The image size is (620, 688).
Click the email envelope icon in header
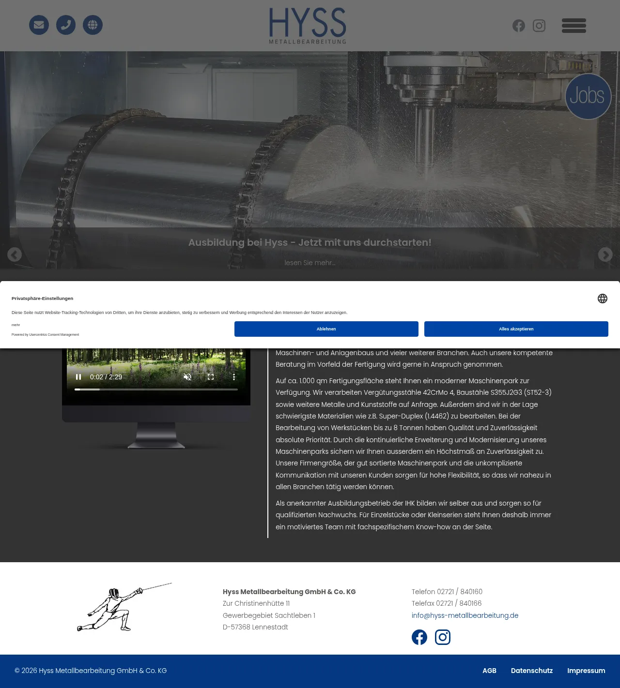(x=39, y=25)
